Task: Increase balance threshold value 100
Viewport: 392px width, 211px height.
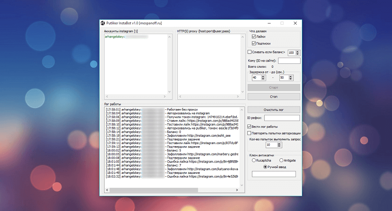Action: [x=297, y=51]
